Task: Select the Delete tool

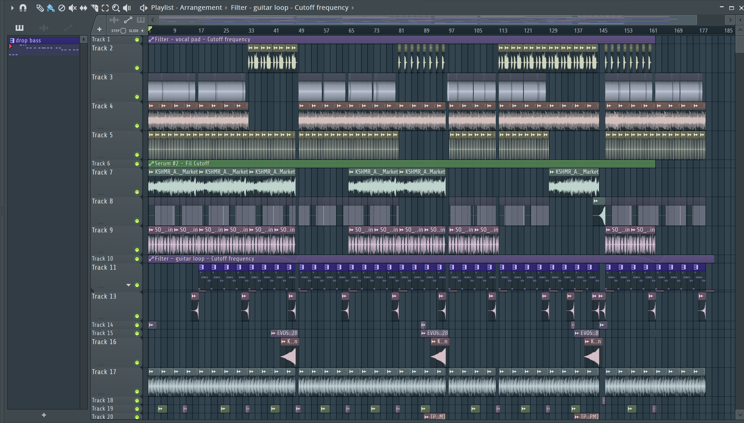Action: 61,8
